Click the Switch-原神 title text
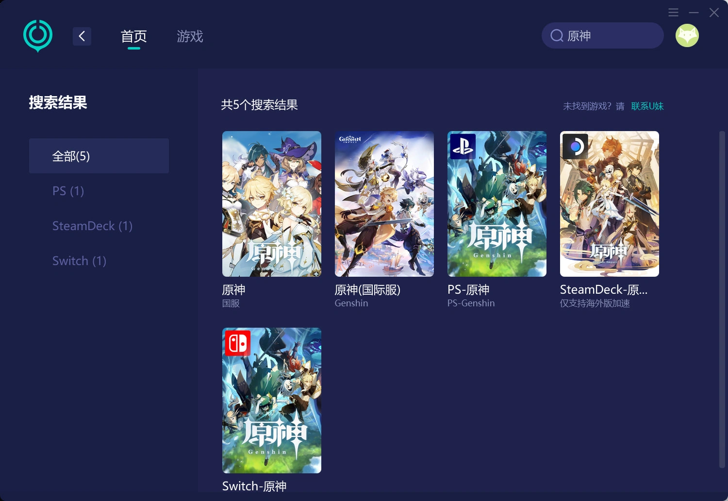 tap(254, 486)
